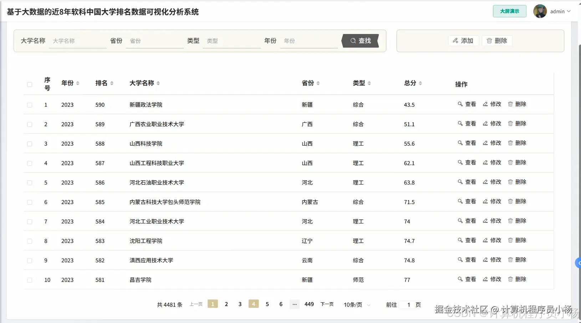
Task: Go to 下一页 in pagination
Action: click(327, 304)
